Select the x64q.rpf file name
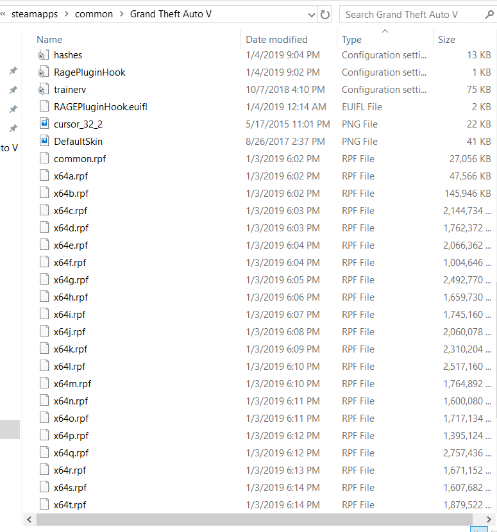 pos(71,453)
